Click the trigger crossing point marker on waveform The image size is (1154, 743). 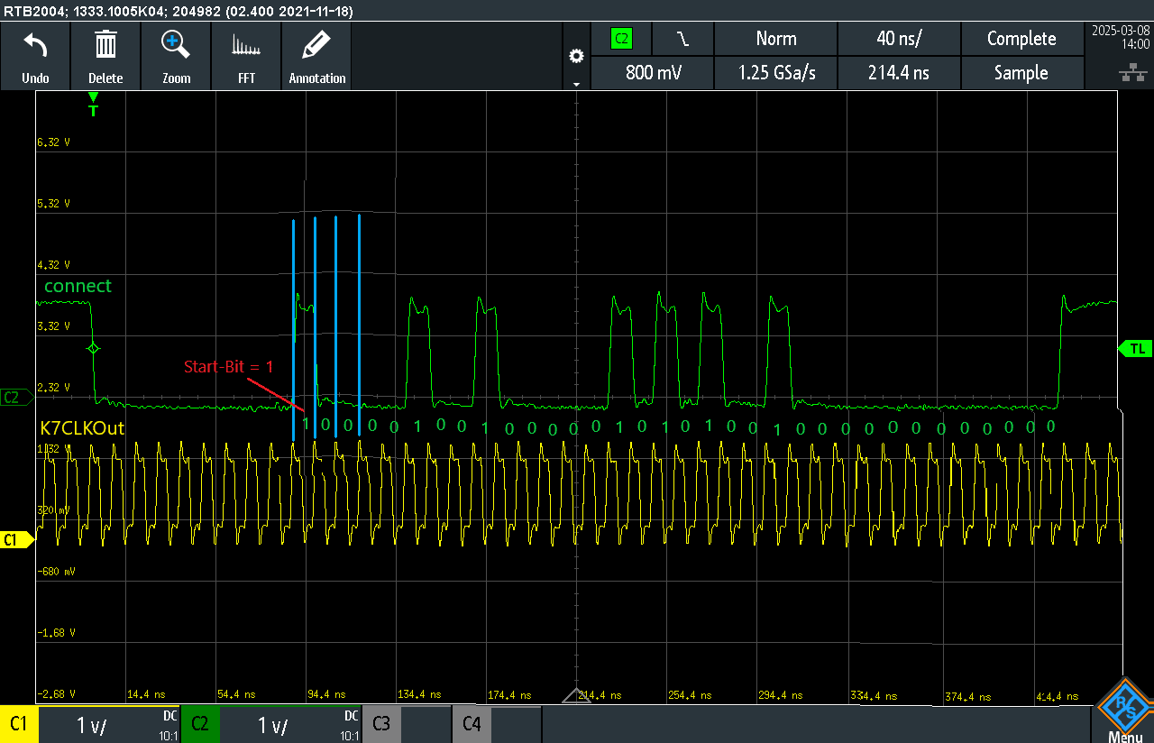tap(92, 348)
